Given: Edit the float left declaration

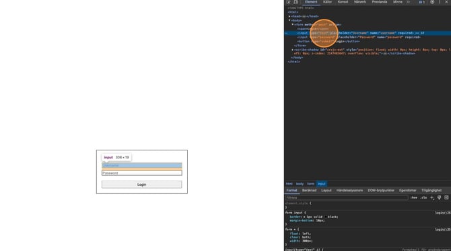Looking at the screenshot, I should [x=300, y=234].
